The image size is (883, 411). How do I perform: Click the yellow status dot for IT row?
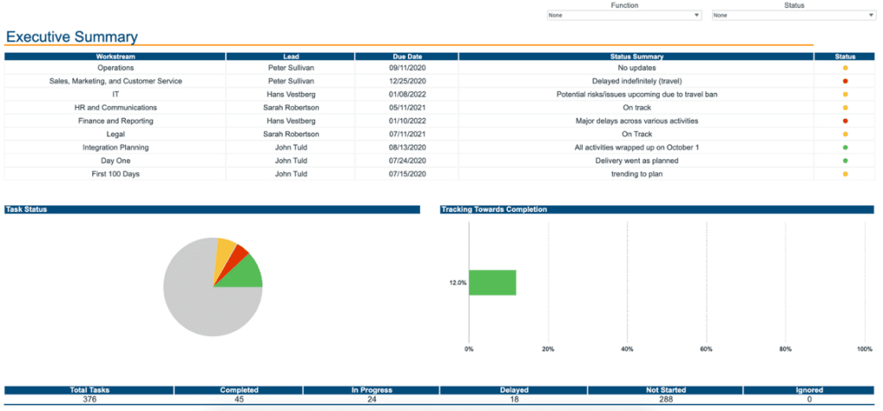click(x=845, y=95)
